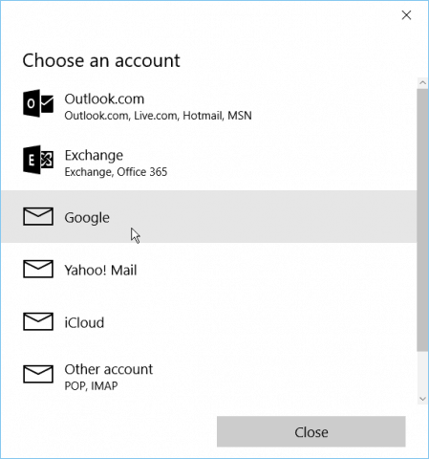Viewport: 429px width, 459px height.
Task: Click the envelope icon beside iCloud
Action: click(x=38, y=321)
